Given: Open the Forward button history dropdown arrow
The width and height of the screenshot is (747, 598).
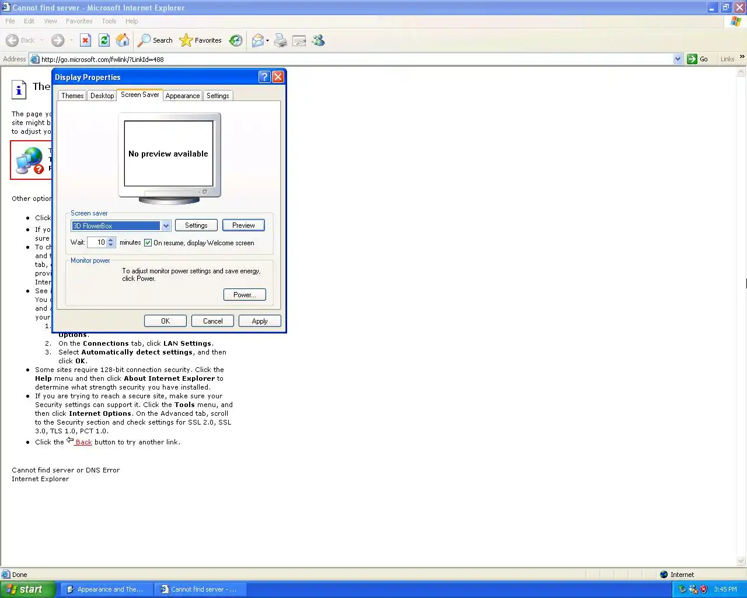Looking at the screenshot, I should (71, 40).
